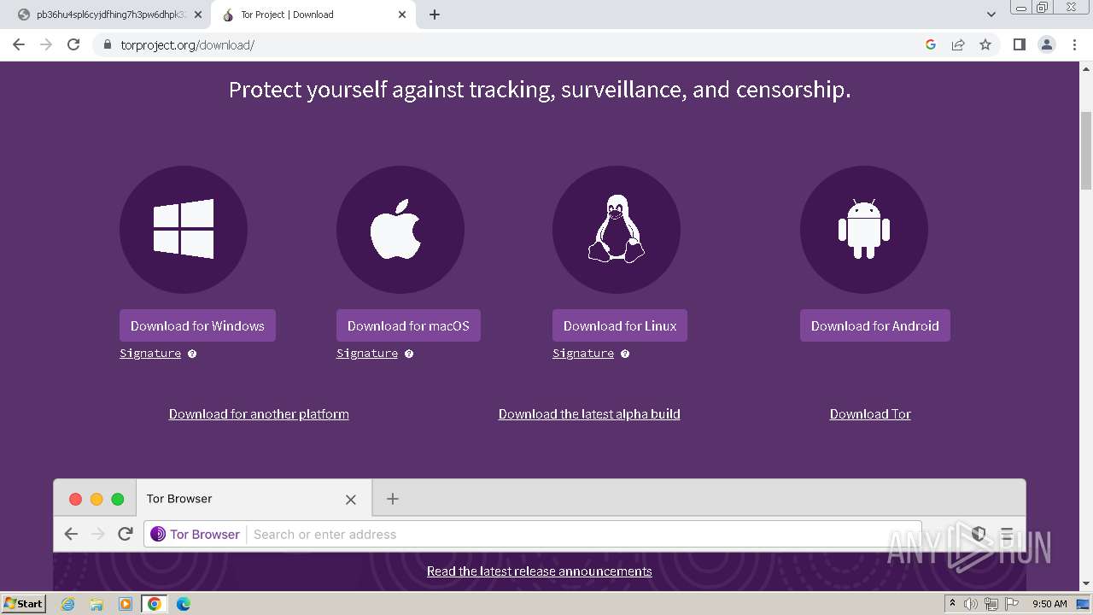Open the Download Tor link
Screen dimensions: 1093x615
[x=870, y=414]
